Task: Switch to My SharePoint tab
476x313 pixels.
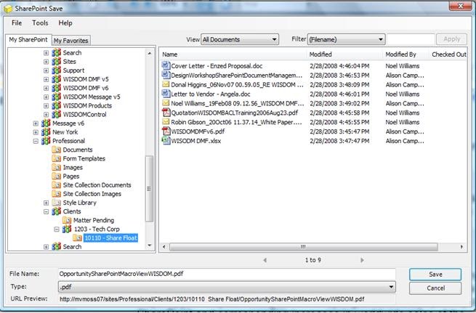Action: point(28,40)
